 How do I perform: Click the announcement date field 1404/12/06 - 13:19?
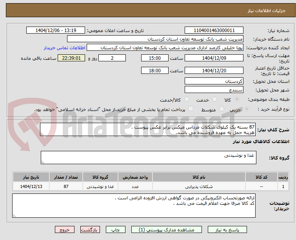[56, 30]
